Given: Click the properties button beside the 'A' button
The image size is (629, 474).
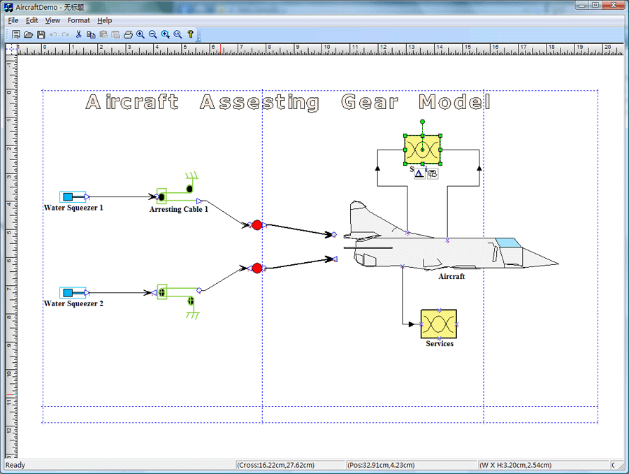Looking at the screenshot, I should coord(432,173).
